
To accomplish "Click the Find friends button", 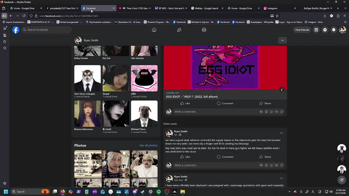I will pos(302,30).
